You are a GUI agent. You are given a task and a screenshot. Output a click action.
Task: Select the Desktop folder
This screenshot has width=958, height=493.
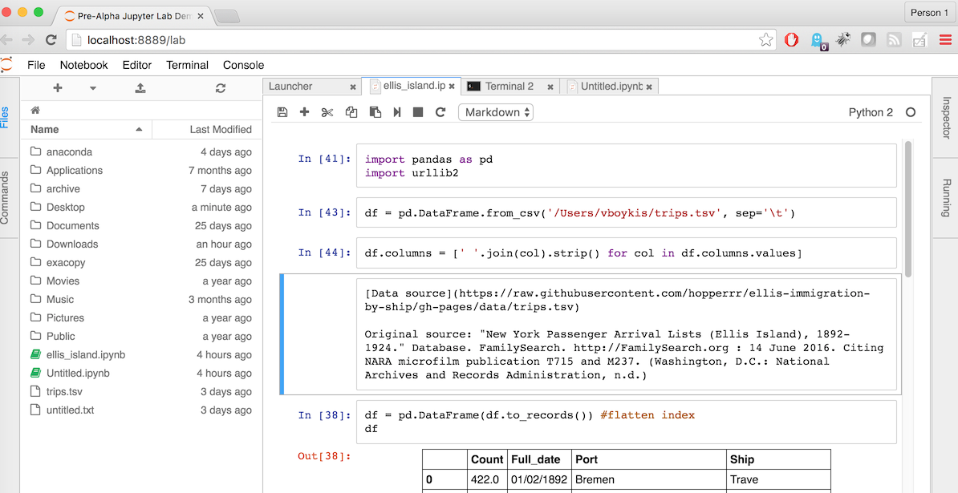140,208
